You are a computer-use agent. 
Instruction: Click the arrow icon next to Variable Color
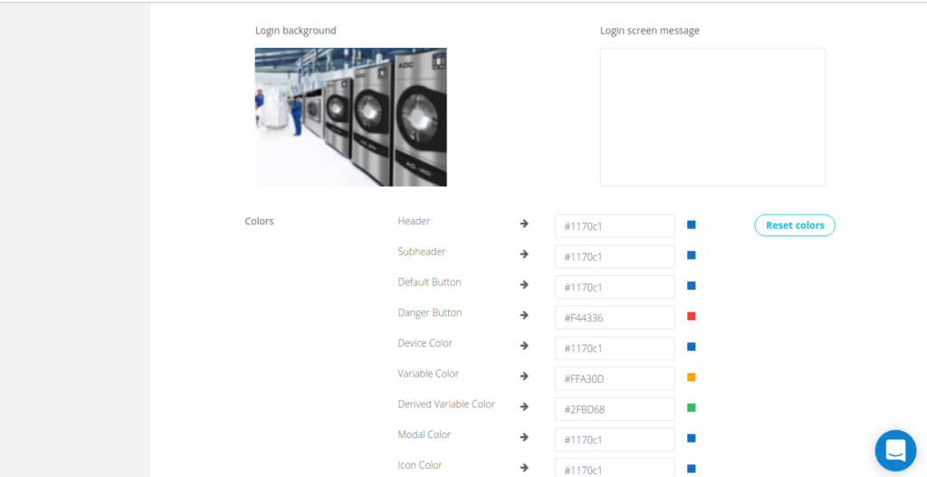click(x=524, y=376)
